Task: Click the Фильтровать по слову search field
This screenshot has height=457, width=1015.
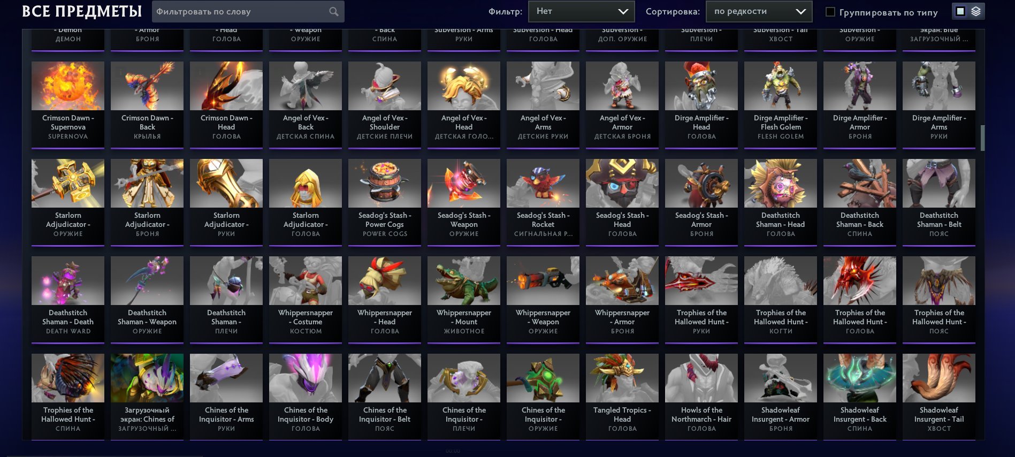Action: point(248,11)
